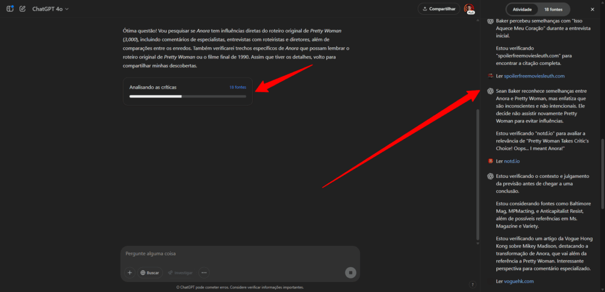Viewport: 605px width, 292px height.
Task: Open spoilerfreemoviesleuth.com link
Action: (x=534, y=76)
